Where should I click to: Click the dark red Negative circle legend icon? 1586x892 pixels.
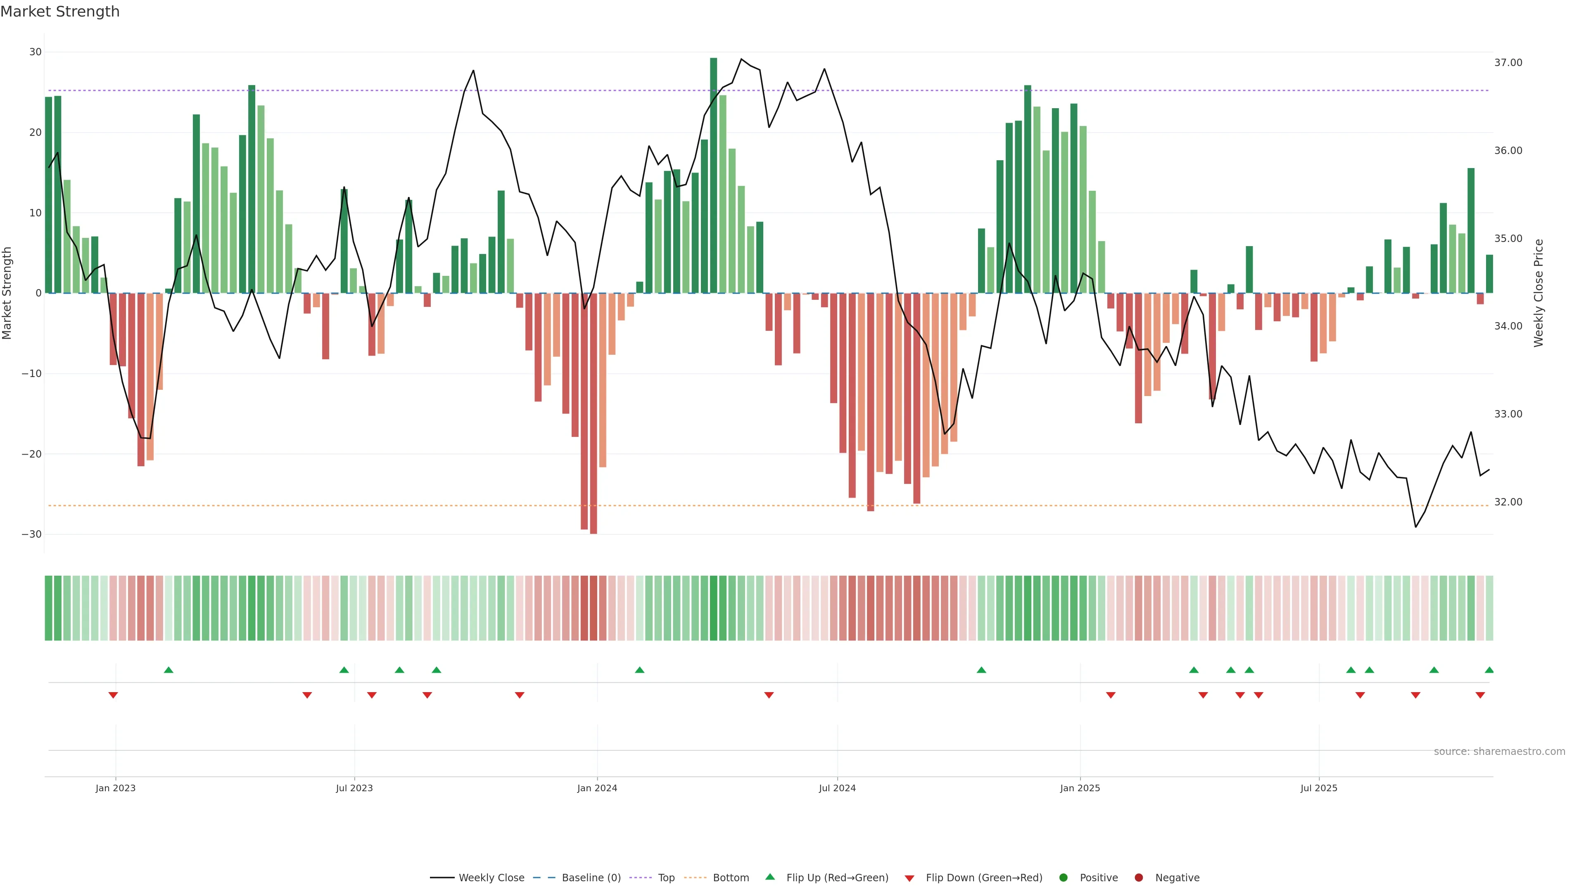[x=1138, y=878]
